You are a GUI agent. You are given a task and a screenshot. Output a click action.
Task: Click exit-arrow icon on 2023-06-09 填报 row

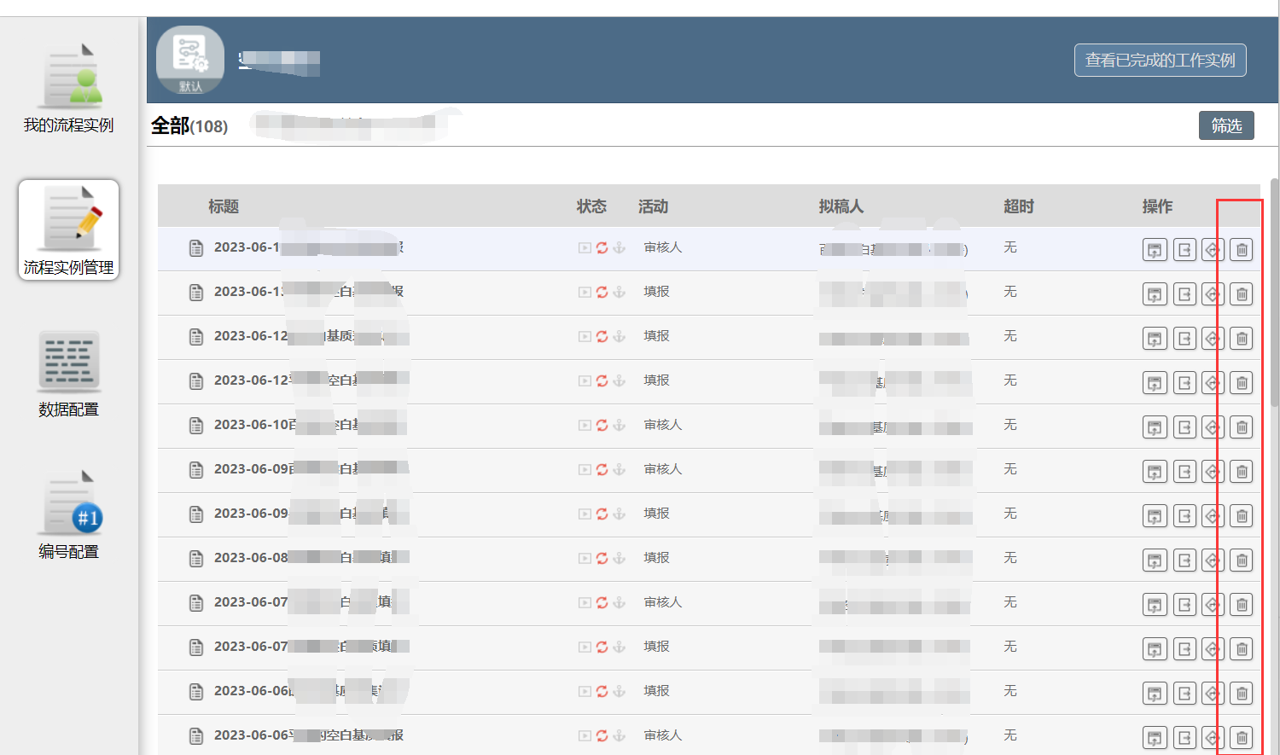tap(1184, 515)
